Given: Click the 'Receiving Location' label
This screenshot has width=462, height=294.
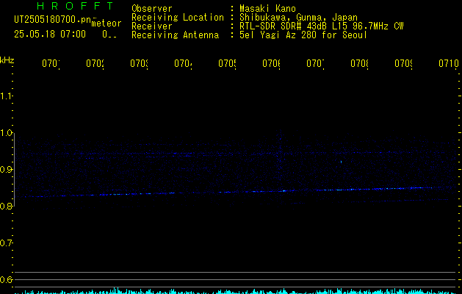Looking at the screenshot, I should [178, 18].
